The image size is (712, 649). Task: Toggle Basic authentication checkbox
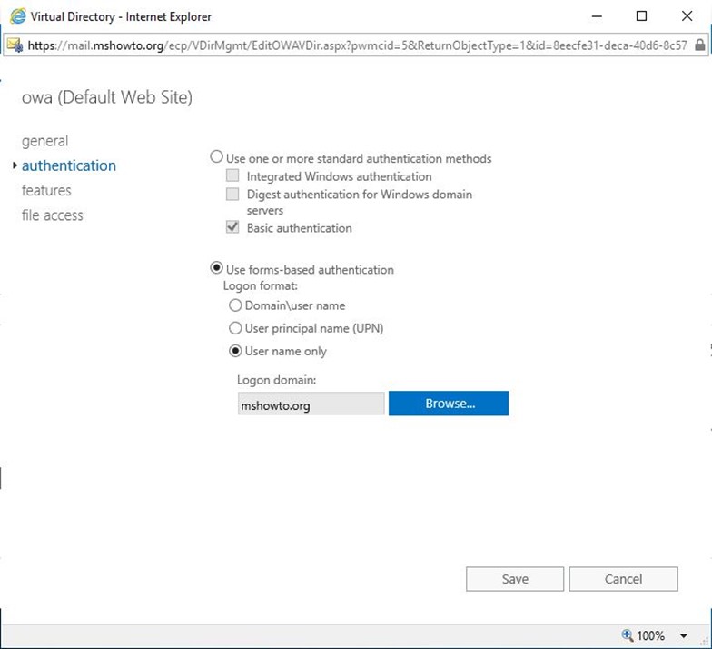232,227
